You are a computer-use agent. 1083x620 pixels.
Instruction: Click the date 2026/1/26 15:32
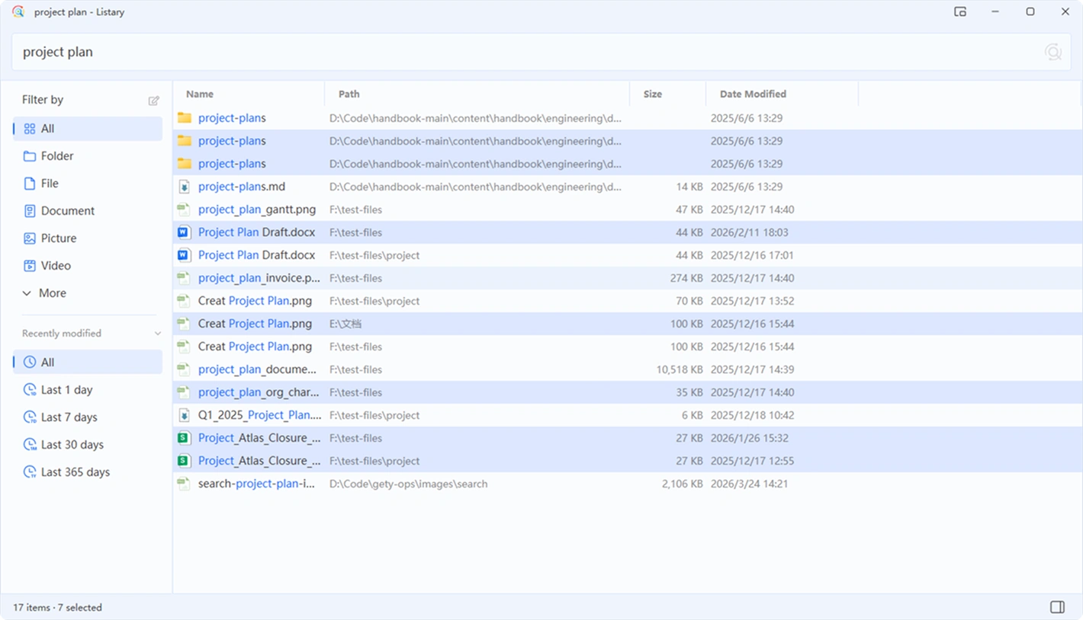pos(749,438)
